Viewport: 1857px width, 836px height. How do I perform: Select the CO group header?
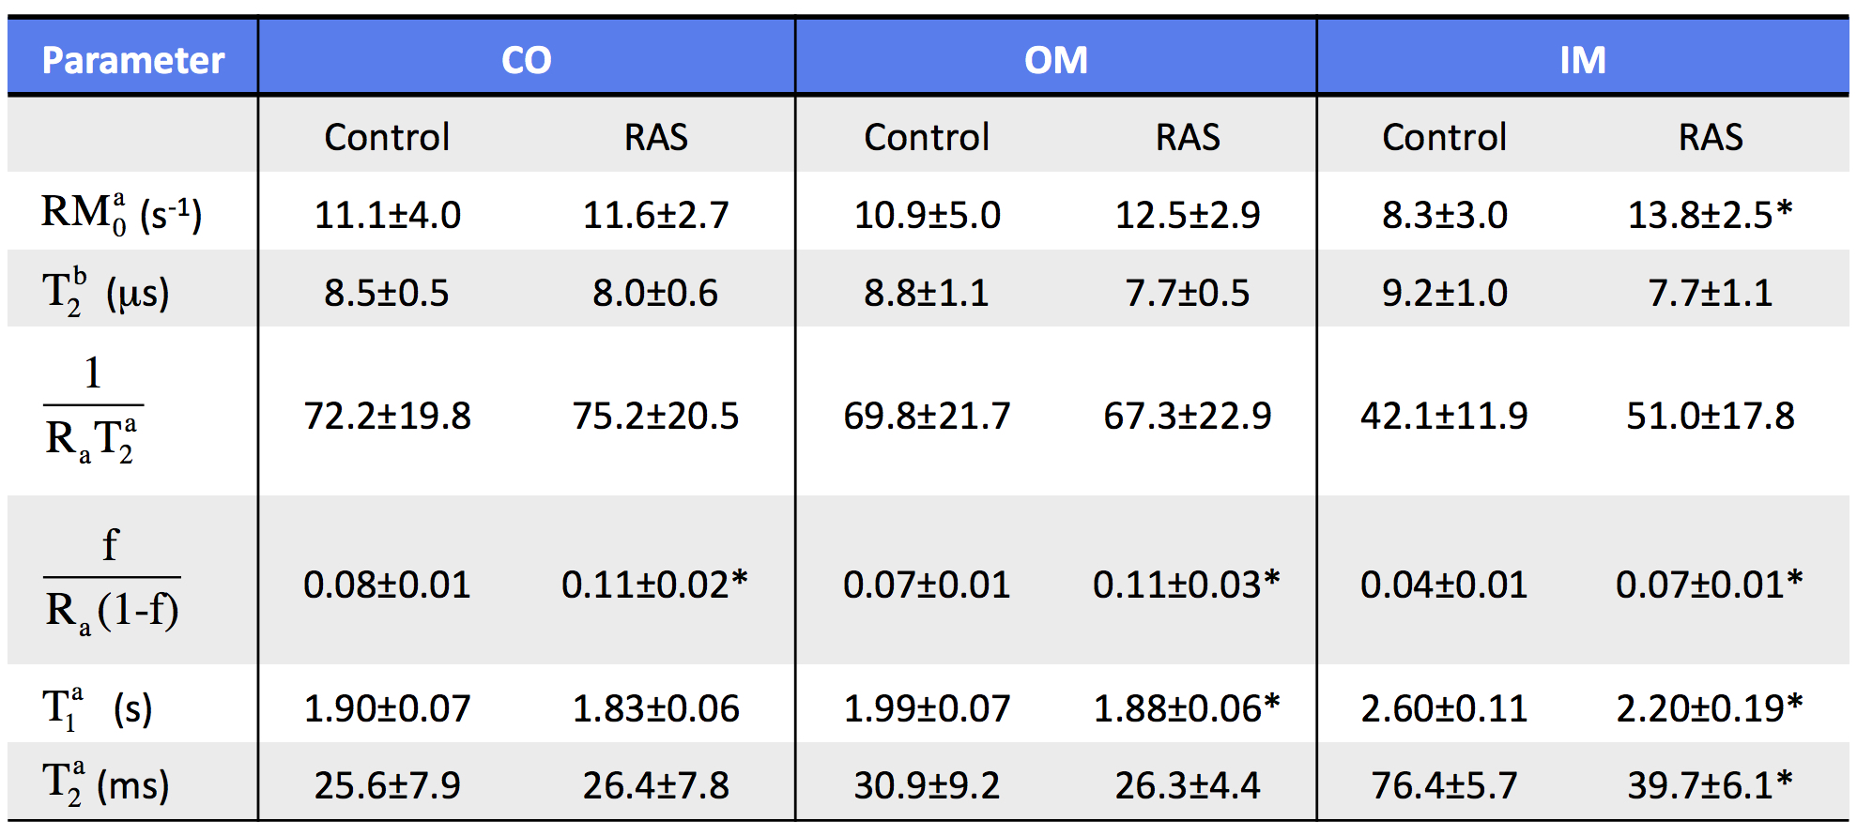[526, 60]
